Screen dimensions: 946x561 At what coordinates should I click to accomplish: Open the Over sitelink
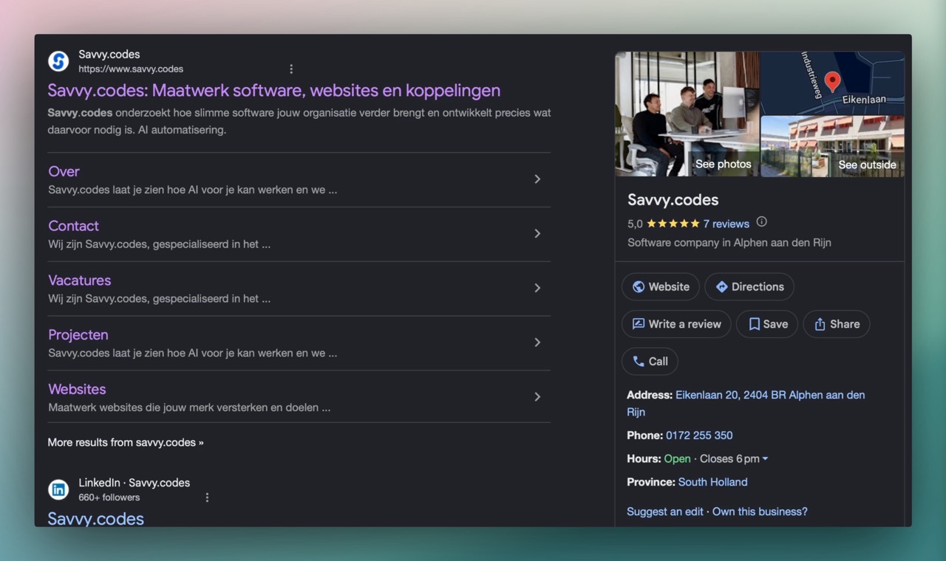pos(64,171)
